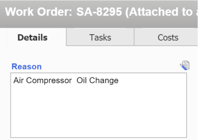Click the word 'Compressor' in the Reason field
198x140 pixels.
[x=49, y=81]
